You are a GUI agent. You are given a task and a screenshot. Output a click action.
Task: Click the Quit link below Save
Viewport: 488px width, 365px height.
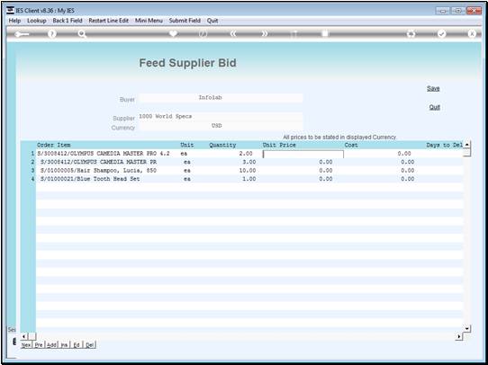click(435, 107)
